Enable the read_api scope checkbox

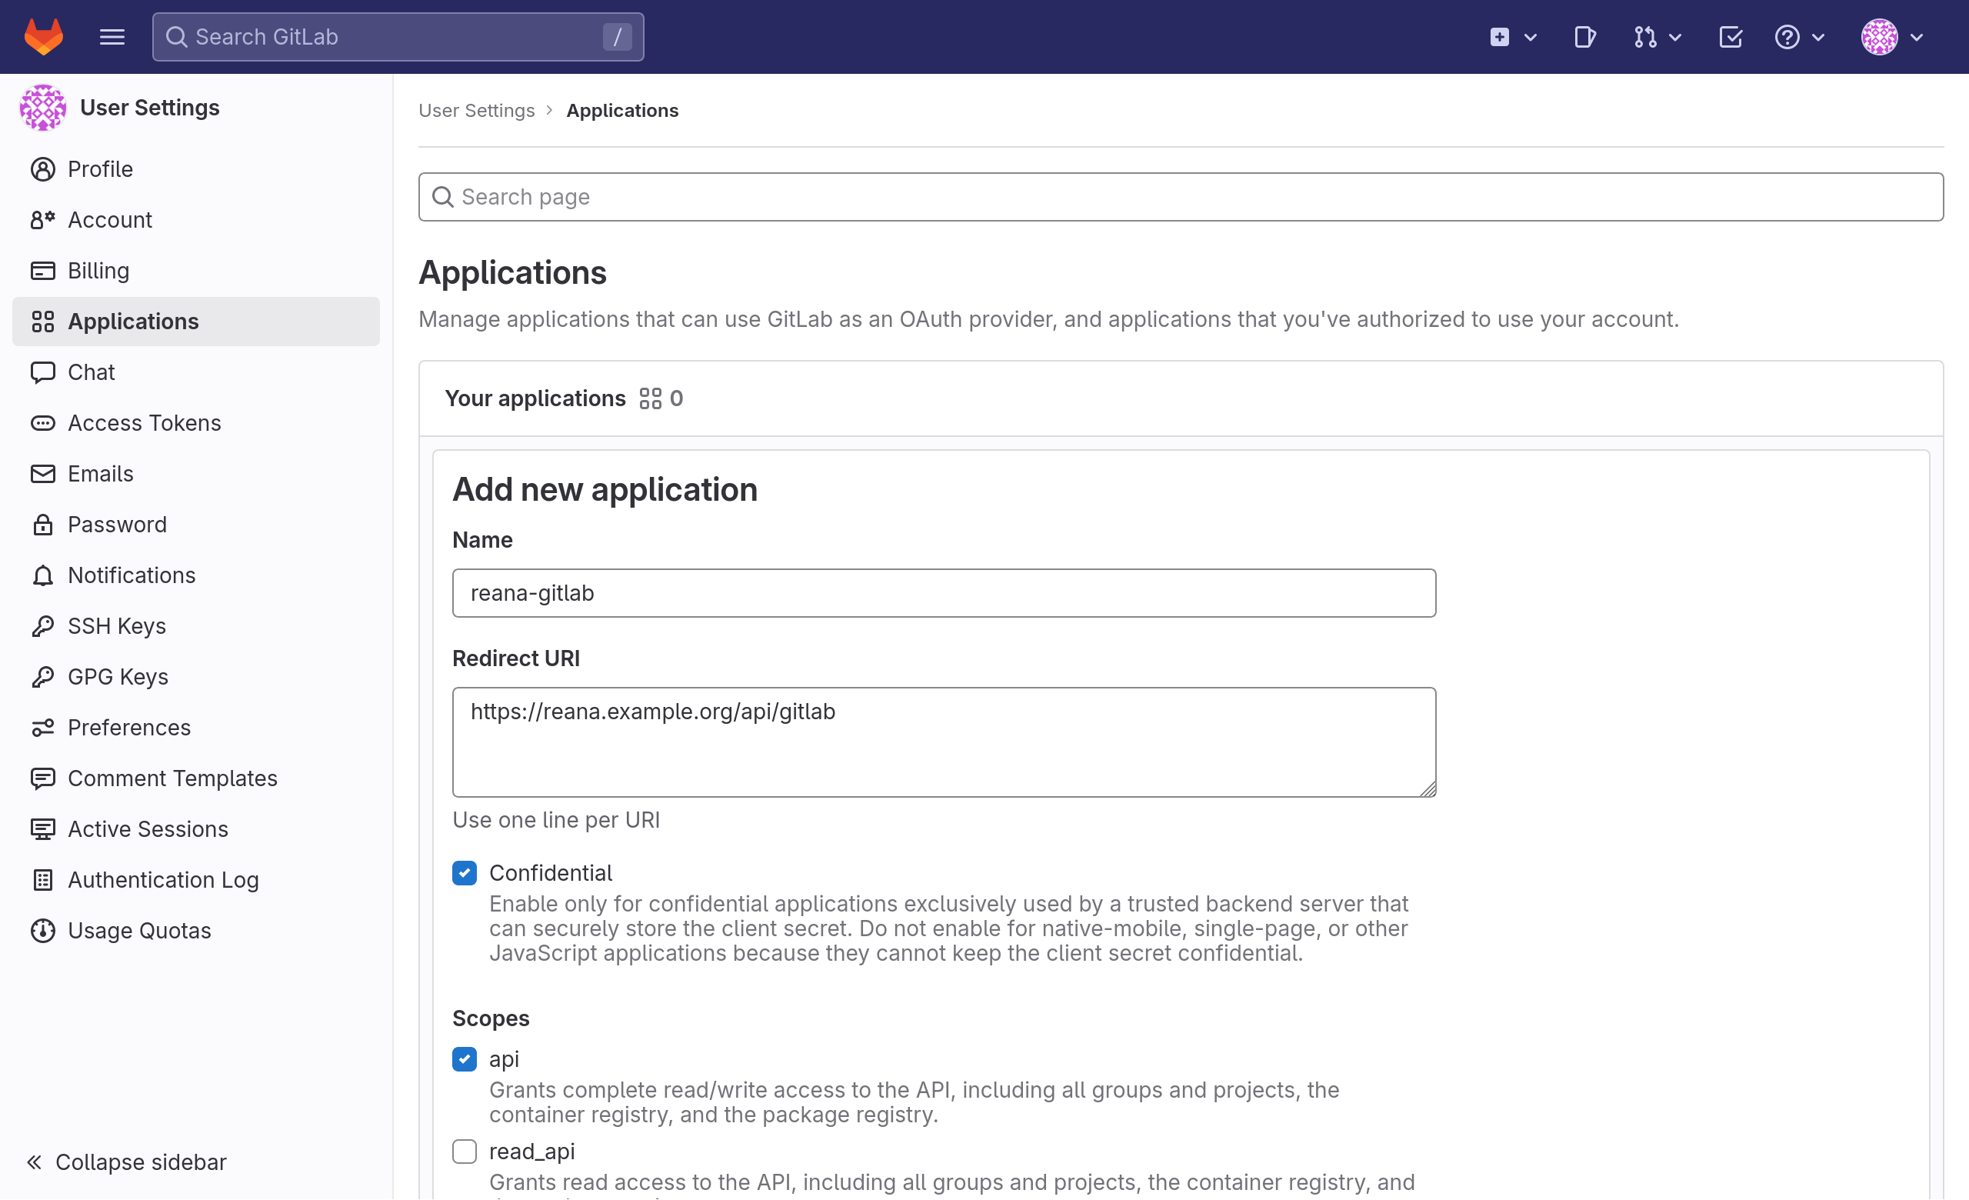(464, 1151)
